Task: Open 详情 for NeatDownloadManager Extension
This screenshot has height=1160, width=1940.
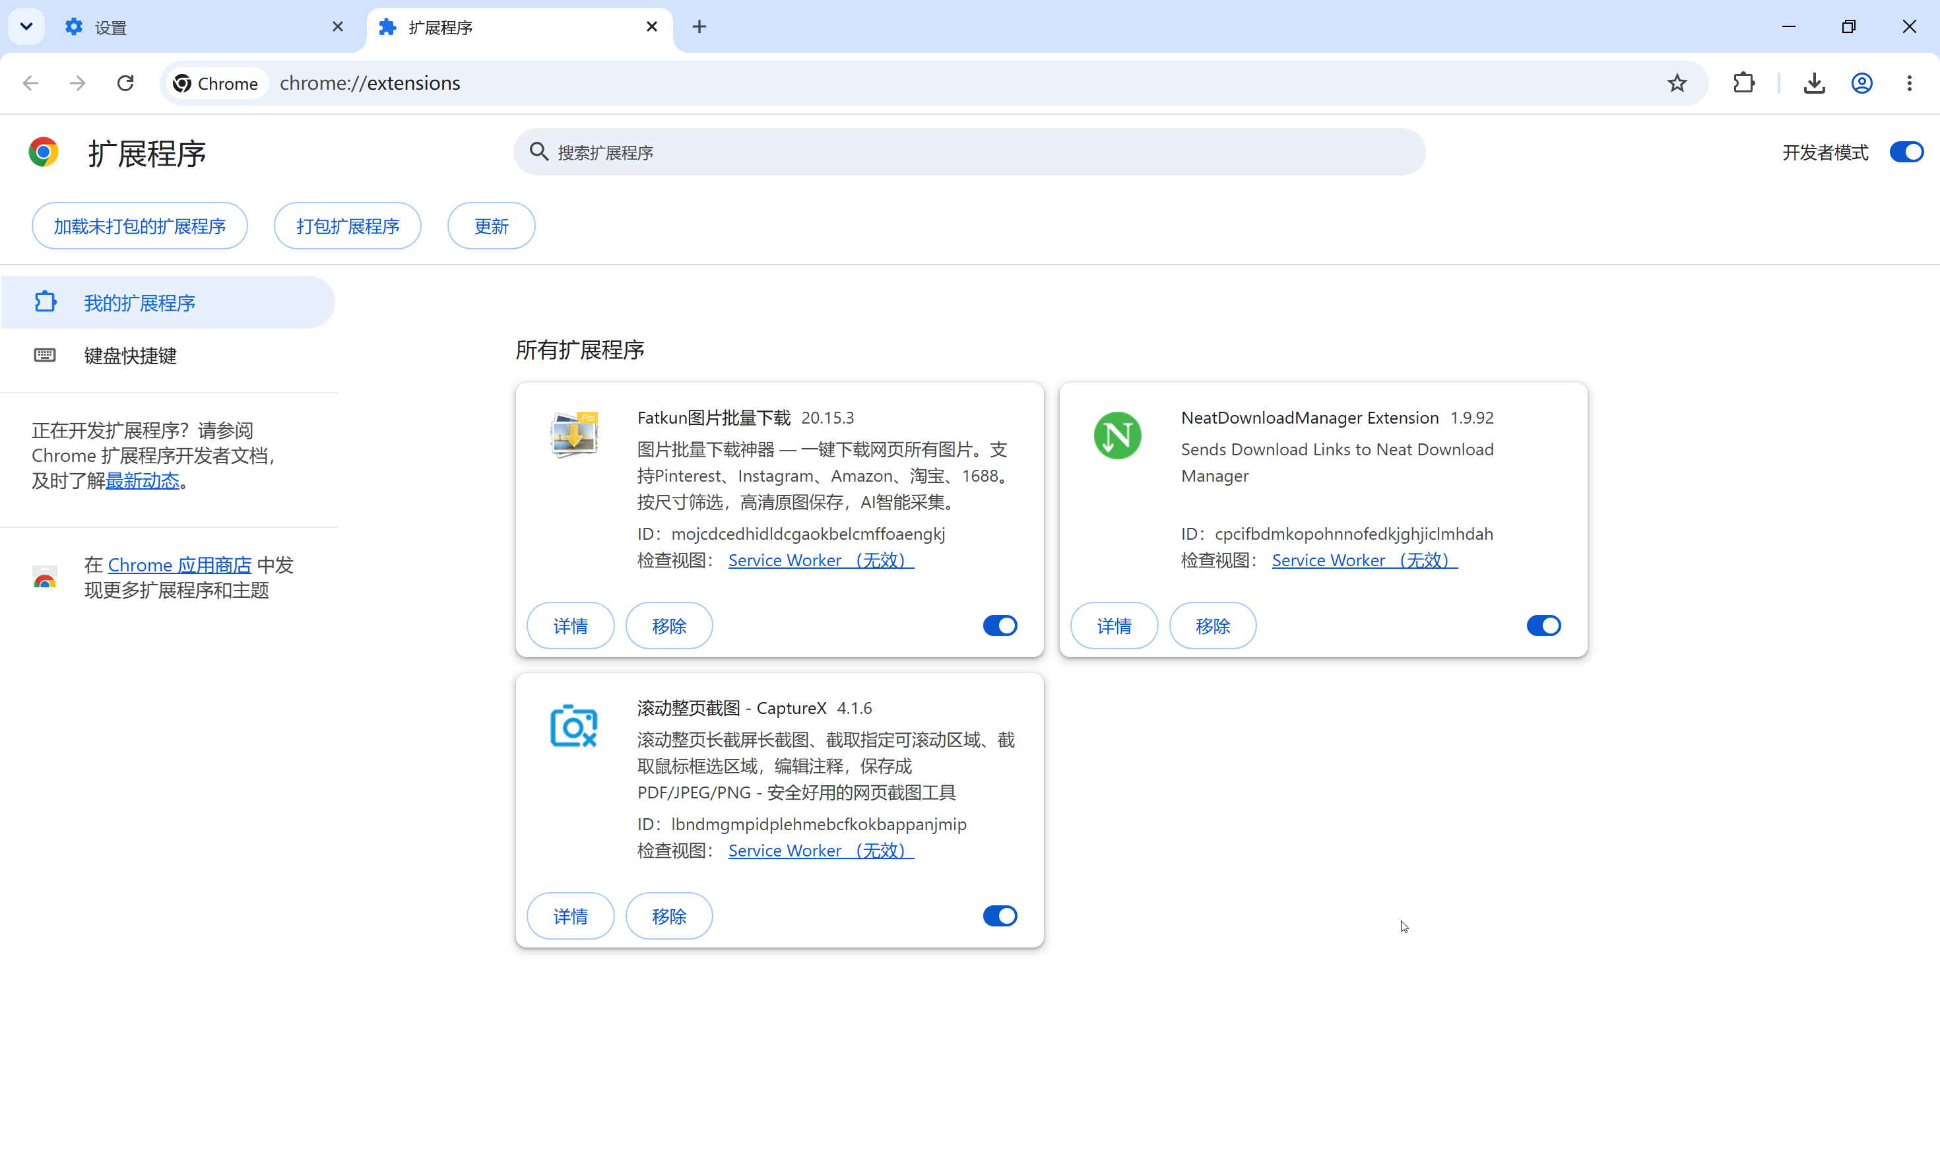Action: [1114, 626]
